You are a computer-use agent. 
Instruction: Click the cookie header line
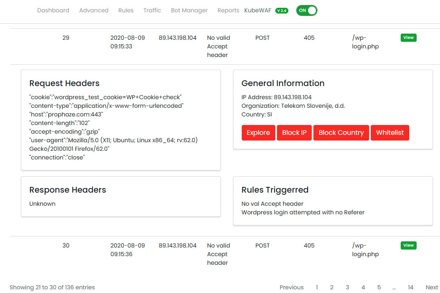click(106, 97)
